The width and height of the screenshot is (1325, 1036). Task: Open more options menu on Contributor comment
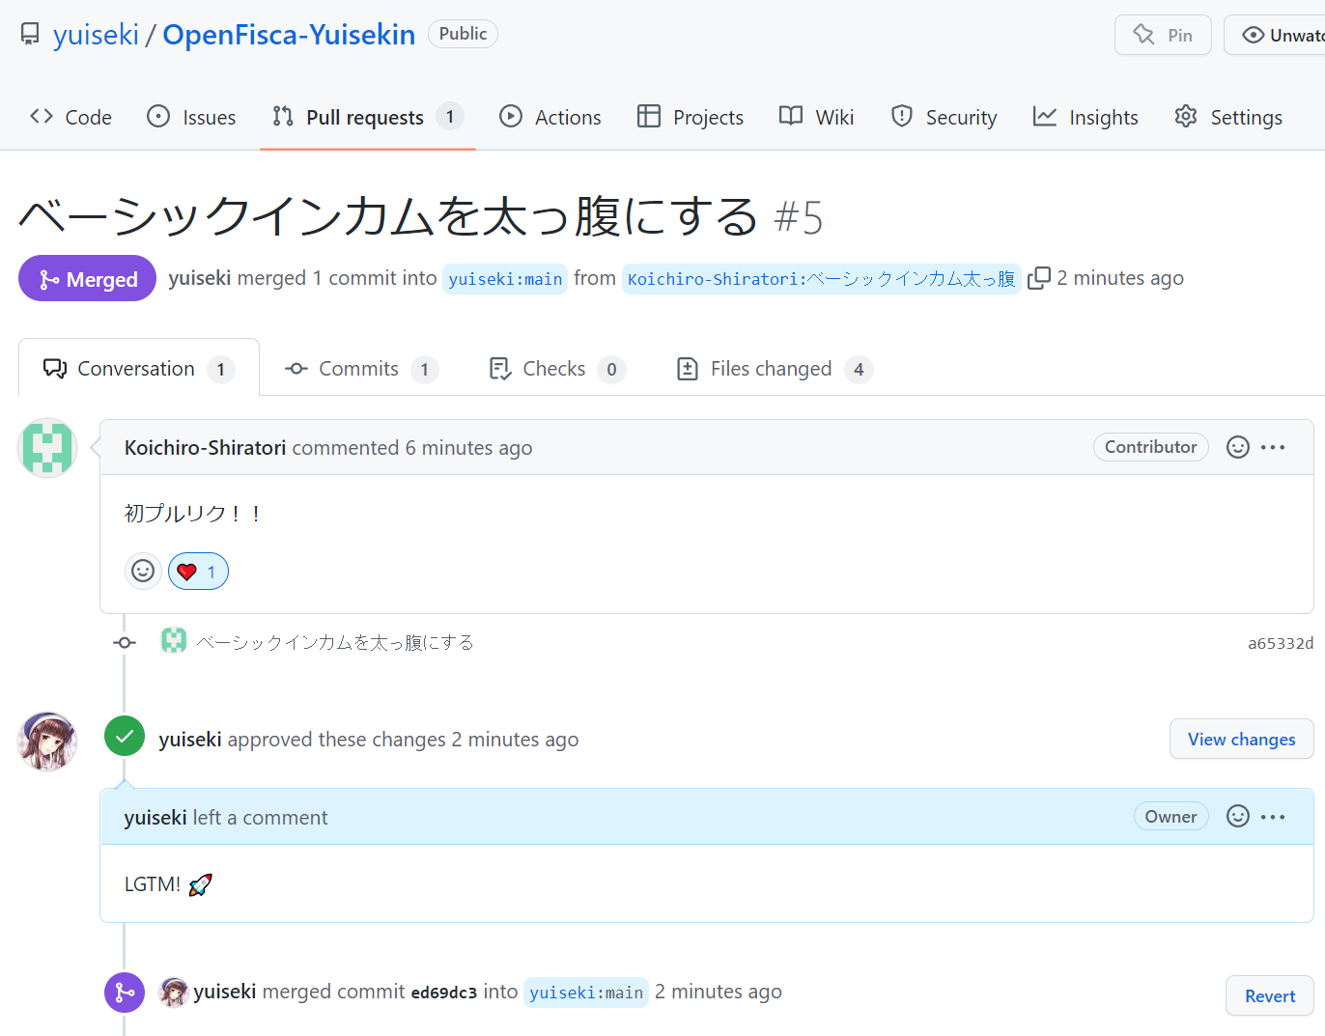point(1273,447)
